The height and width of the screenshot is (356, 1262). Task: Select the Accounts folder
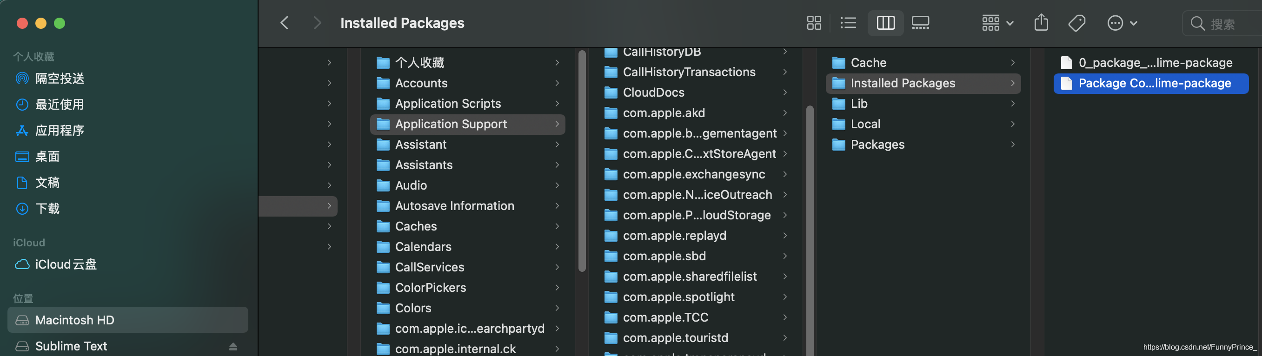coord(467,83)
